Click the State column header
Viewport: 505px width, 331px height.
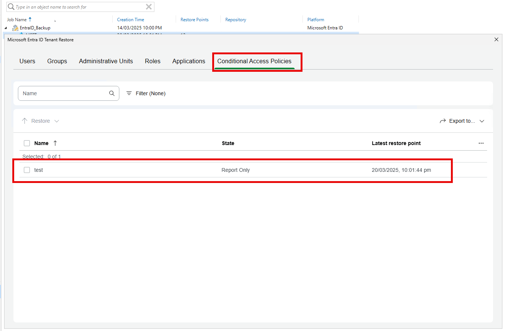[228, 143]
